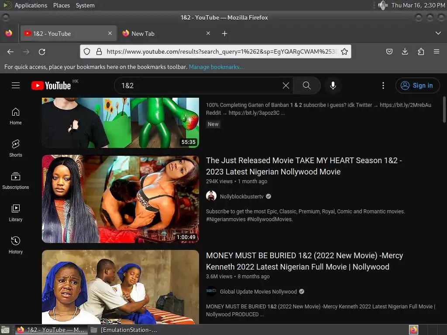
Task: Select EmulationStation window in taskbar
Action: point(124,330)
